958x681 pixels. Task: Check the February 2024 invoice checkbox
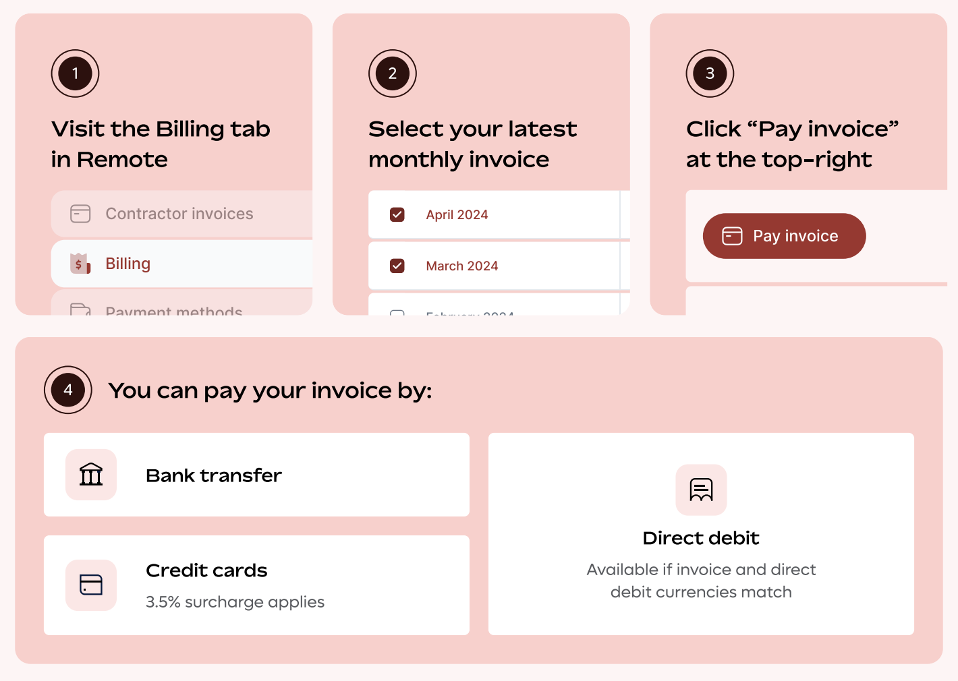tap(397, 313)
